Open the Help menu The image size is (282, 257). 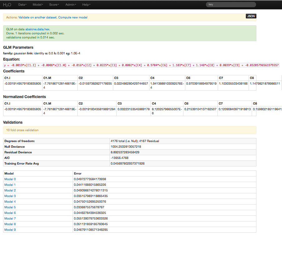point(86,4)
